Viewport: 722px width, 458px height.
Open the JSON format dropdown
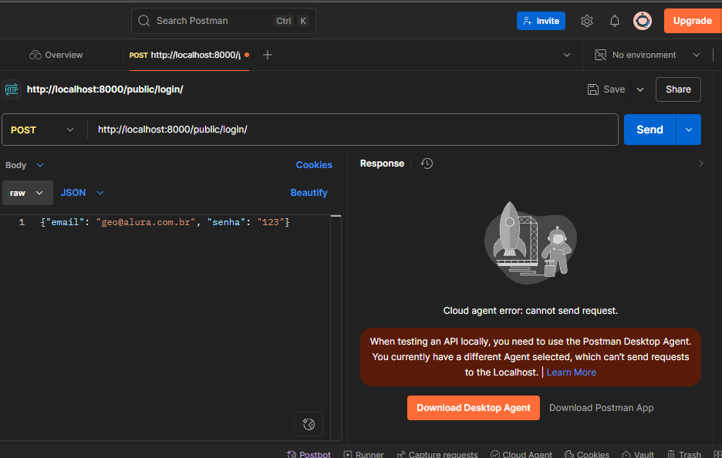pos(83,193)
